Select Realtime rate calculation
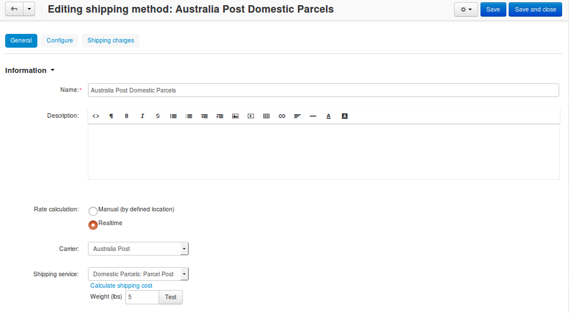Image resolution: width=569 pixels, height=313 pixels. coord(93,225)
